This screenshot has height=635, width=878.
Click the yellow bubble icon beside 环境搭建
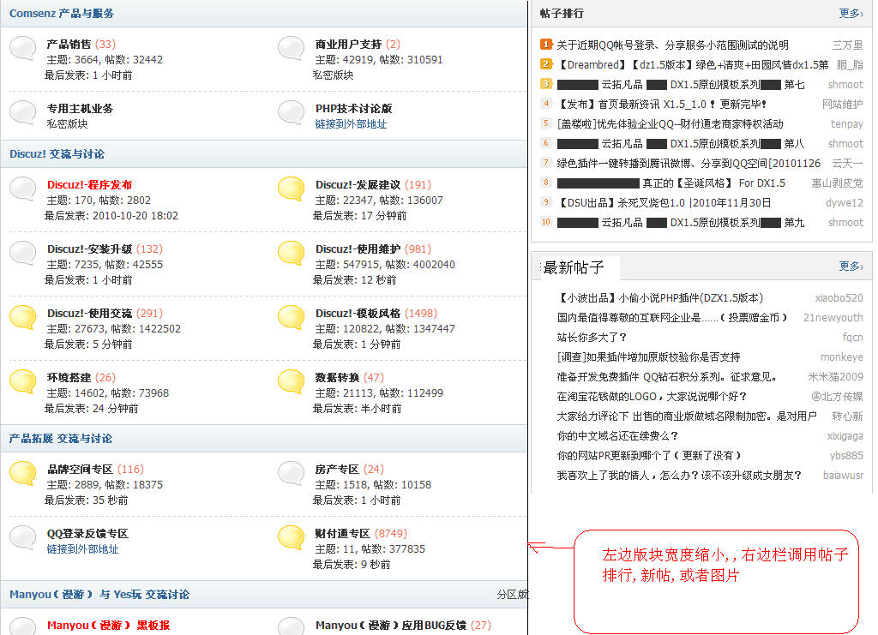point(23,382)
